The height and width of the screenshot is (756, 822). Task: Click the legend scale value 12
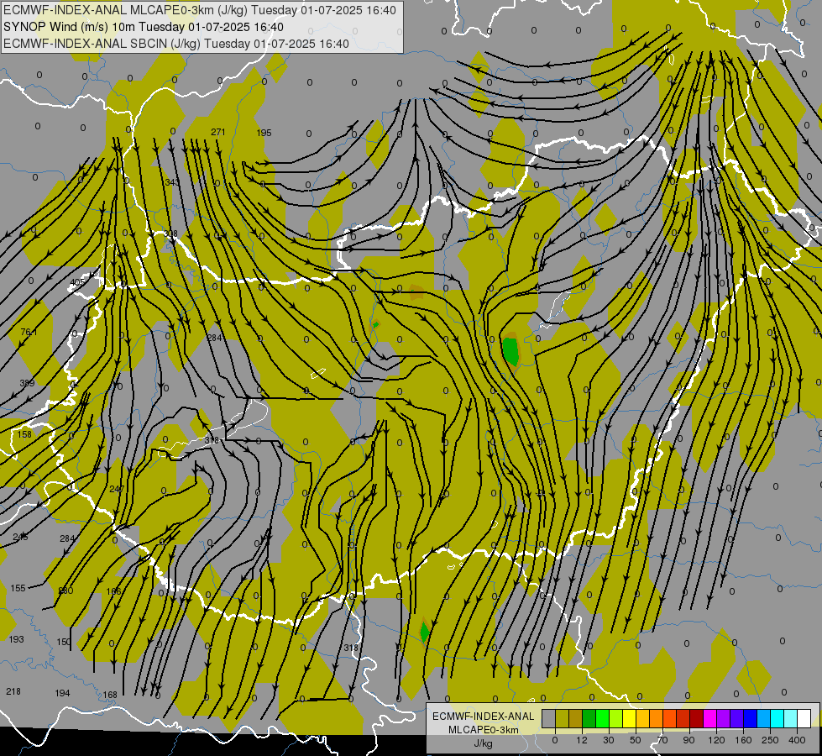click(x=582, y=740)
